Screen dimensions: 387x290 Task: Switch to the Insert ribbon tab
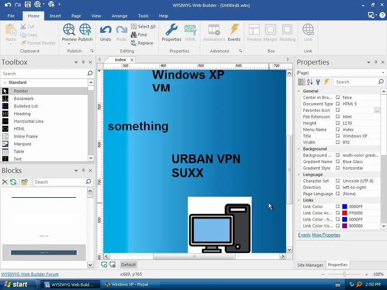pyautogui.click(x=55, y=16)
